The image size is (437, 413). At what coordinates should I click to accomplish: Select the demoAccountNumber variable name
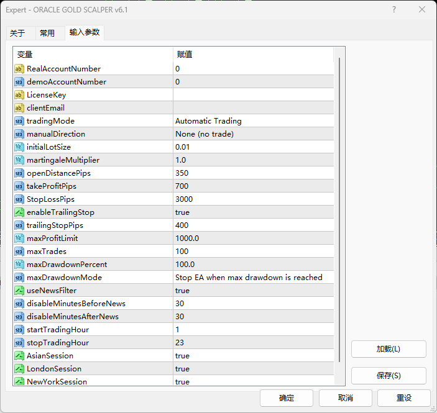[x=67, y=82]
